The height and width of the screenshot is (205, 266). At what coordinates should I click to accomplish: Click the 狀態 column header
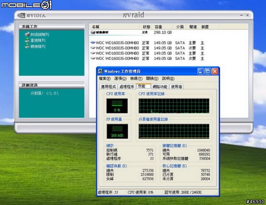[x=146, y=27]
